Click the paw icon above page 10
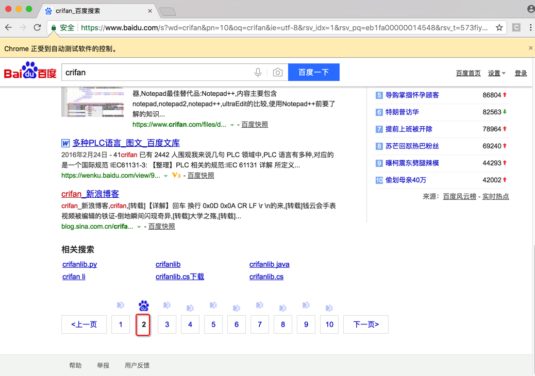The width and height of the screenshot is (535, 376). [x=329, y=308]
